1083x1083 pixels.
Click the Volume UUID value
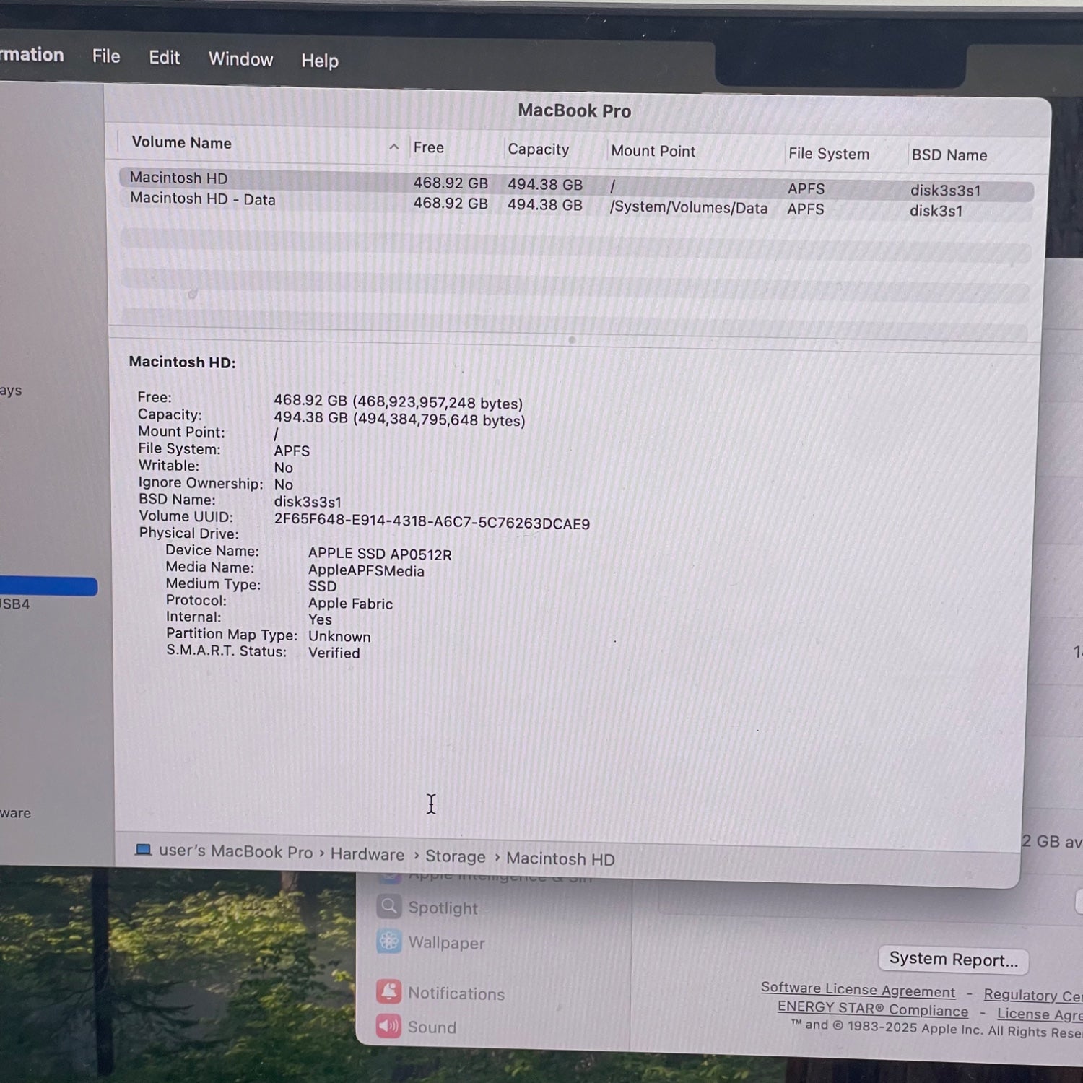tap(432, 523)
